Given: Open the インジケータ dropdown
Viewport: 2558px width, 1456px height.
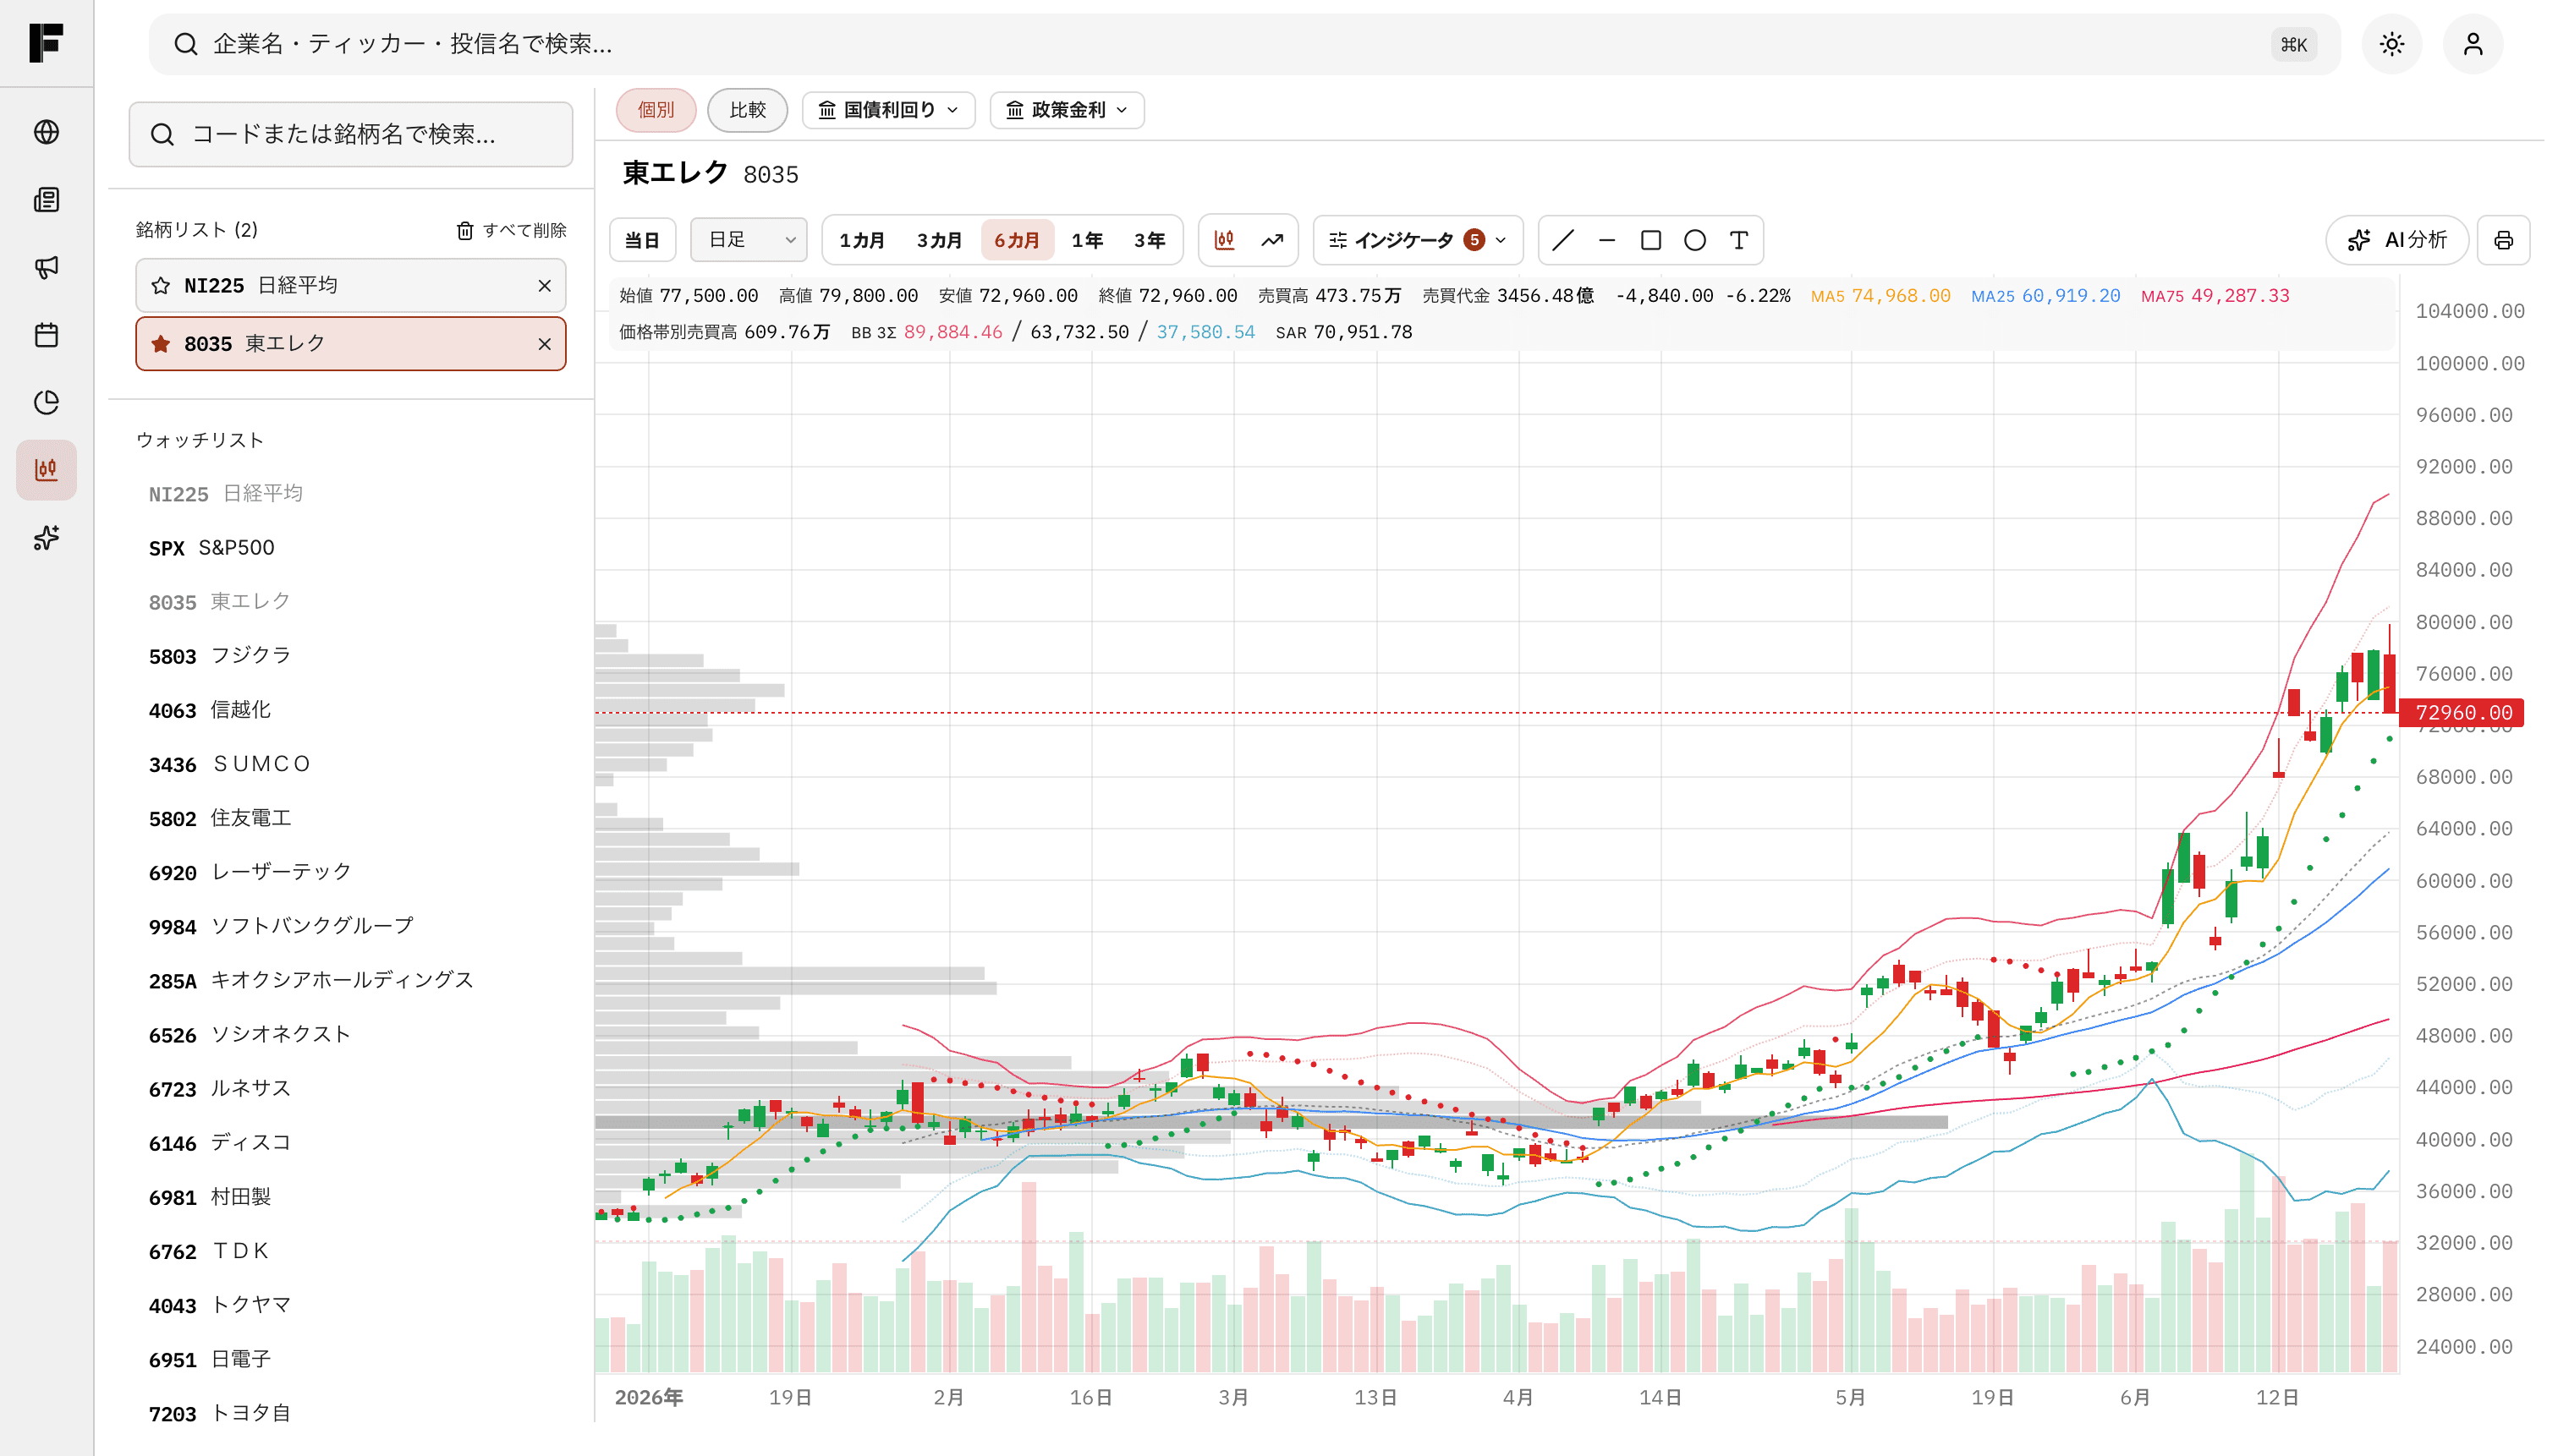Looking at the screenshot, I should point(1418,240).
